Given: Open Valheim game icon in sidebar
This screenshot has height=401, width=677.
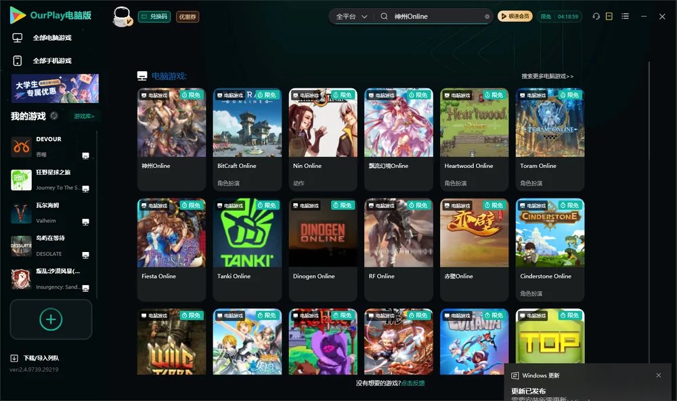Looking at the screenshot, I should tap(21, 213).
